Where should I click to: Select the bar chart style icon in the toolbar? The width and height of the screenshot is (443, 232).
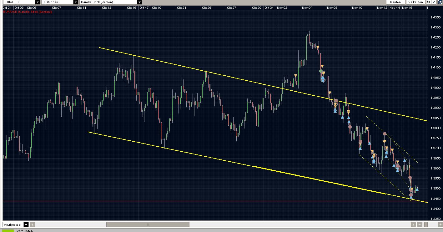point(429,2)
